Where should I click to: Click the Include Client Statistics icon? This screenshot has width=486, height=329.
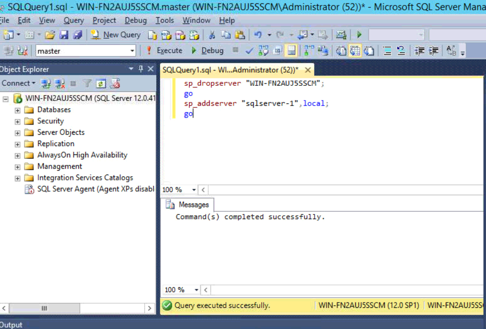[323, 51]
